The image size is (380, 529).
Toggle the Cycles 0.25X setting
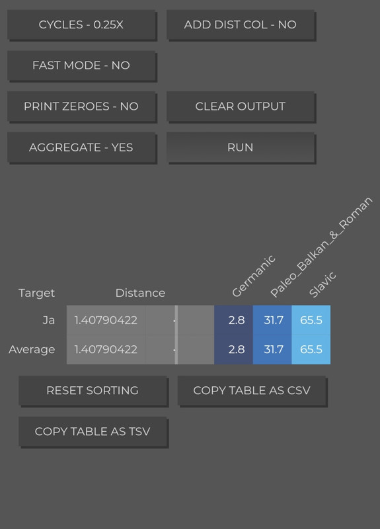click(x=81, y=24)
